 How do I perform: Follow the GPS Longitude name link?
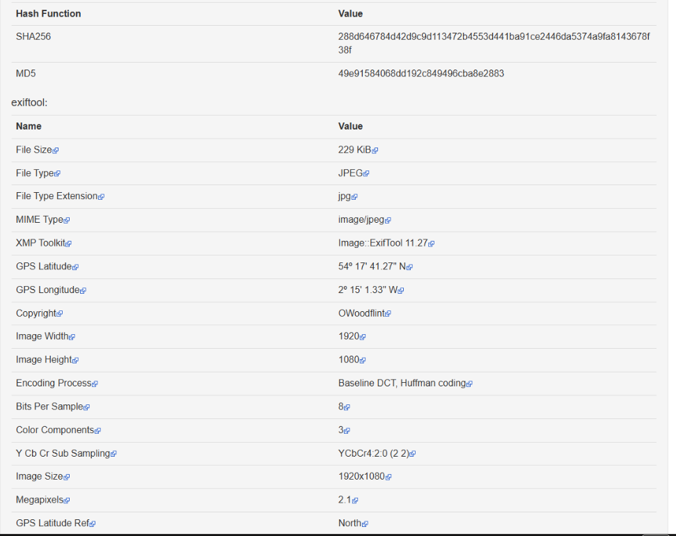47,290
